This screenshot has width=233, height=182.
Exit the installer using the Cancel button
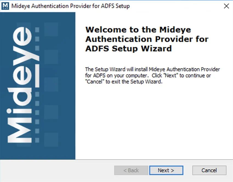(x=209, y=170)
